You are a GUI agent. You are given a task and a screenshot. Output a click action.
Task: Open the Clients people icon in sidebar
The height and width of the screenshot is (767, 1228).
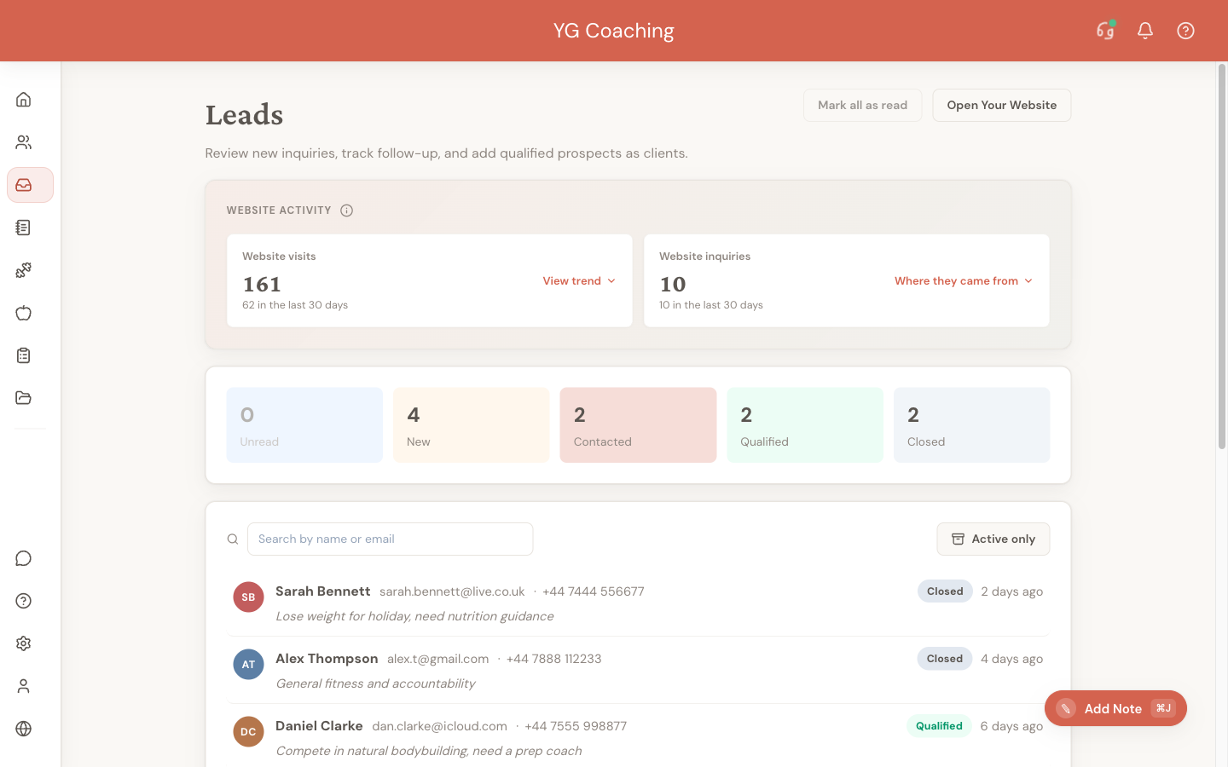(24, 142)
